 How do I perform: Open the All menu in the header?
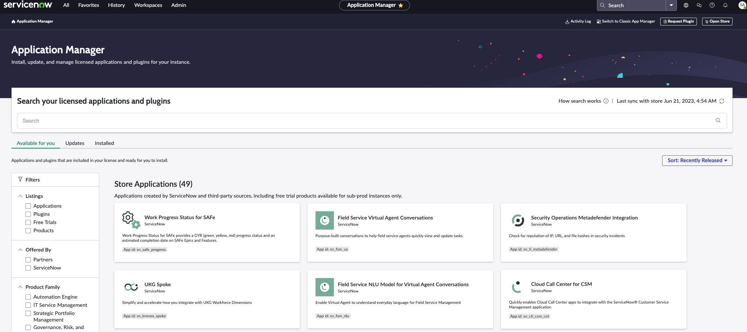pyautogui.click(x=66, y=5)
